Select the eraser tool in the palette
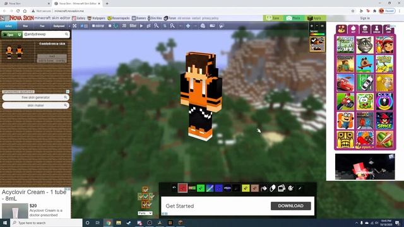404x227 pixels. pos(273,189)
